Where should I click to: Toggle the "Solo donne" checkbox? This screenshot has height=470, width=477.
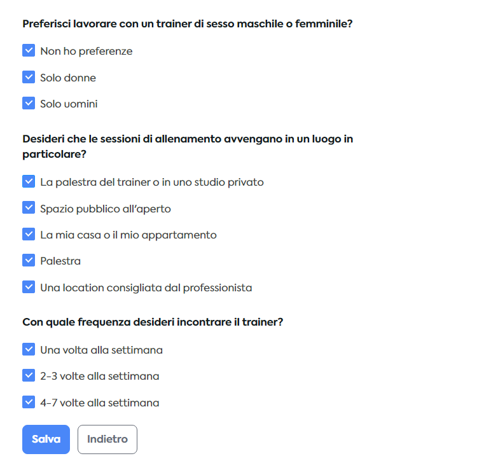point(29,77)
